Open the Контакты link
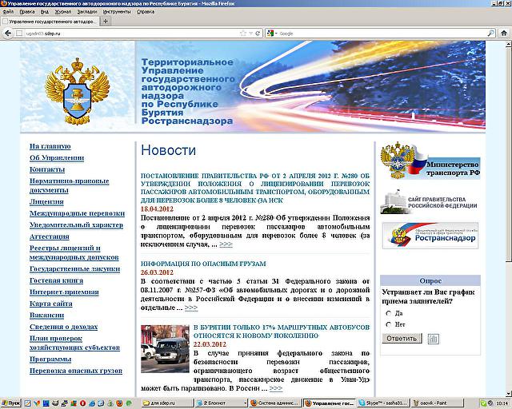Image resolution: width=512 pixels, height=409 pixels. pyautogui.click(x=47, y=169)
